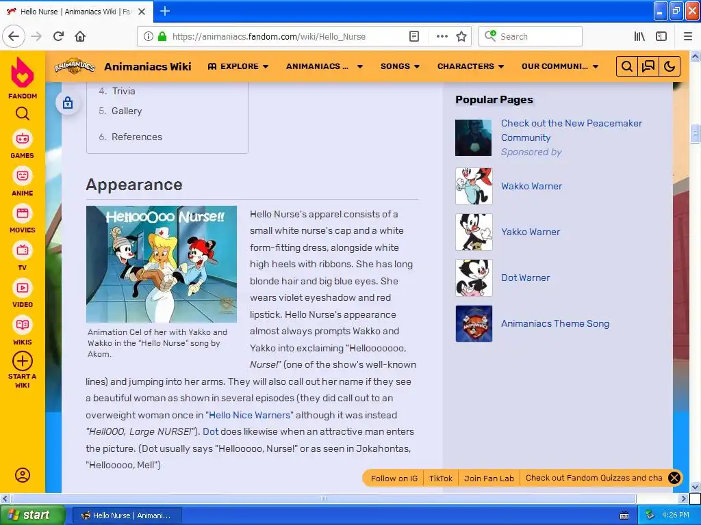The height and width of the screenshot is (525, 701).
Task: Close the Hello Nurse tab
Action: pyautogui.click(x=142, y=12)
